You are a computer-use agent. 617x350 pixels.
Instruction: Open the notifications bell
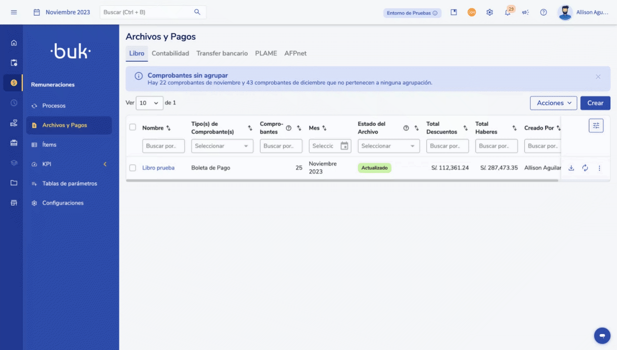coord(508,13)
